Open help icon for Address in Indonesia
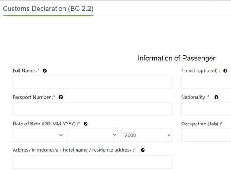This screenshot has height=174, width=231. pyautogui.click(x=143, y=150)
